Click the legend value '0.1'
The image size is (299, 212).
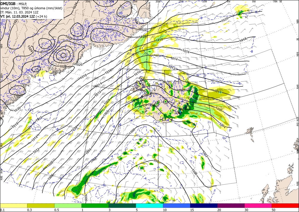(2, 210)
